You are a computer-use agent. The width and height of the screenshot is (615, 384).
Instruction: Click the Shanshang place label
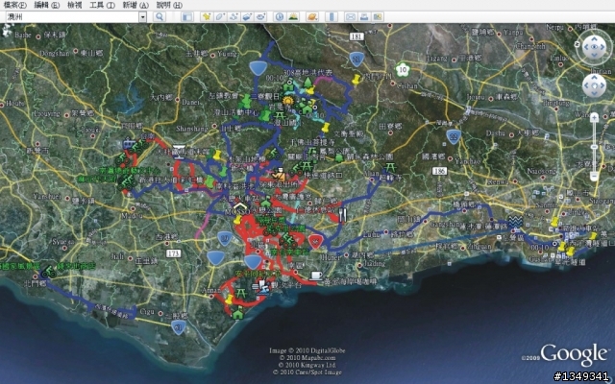pyautogui.click(x=192, y=129)
